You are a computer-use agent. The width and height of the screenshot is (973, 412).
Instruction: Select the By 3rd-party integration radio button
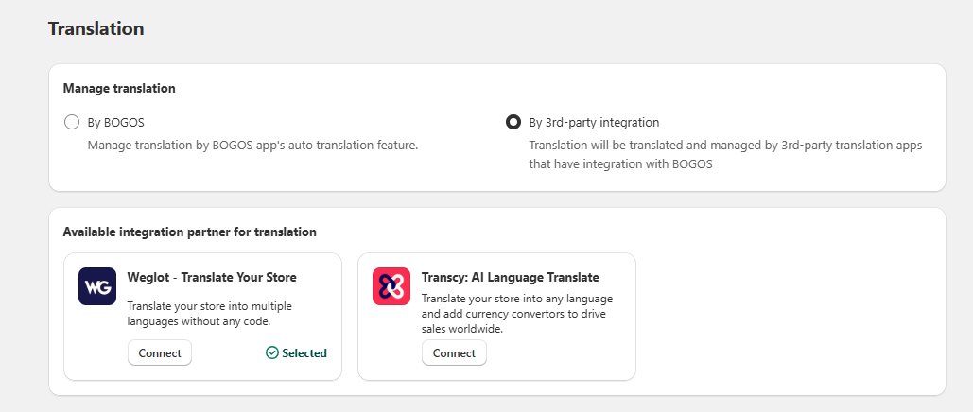[x=513, y=122]
